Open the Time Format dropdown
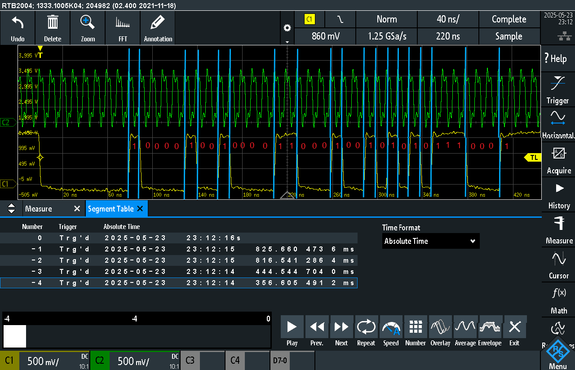Image resolution: width=575 pixels, height=370 pixels. coord(431,241)
